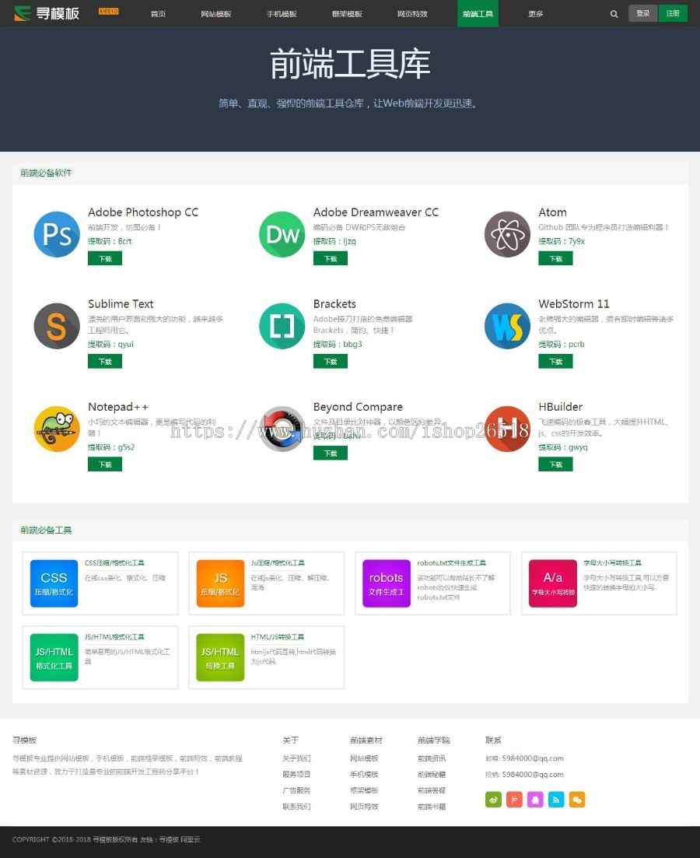Click the Atom 提取码：7y9x text
This screenshot has height=858, width=700.
pos(562,241)
